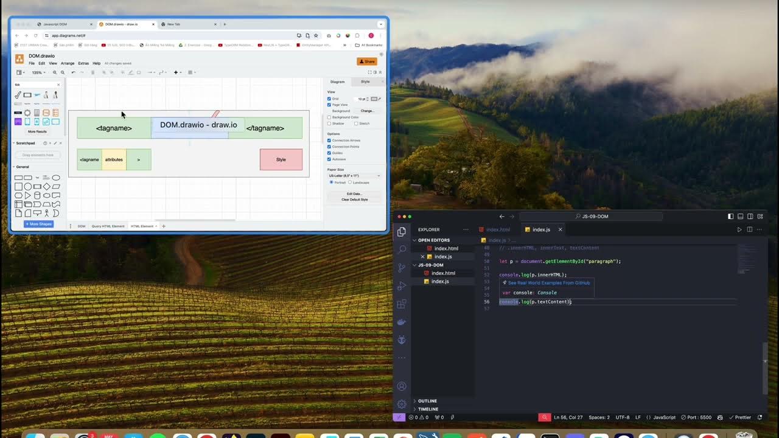Open draw.io zoom level 135% dropdown

[38, 72]
